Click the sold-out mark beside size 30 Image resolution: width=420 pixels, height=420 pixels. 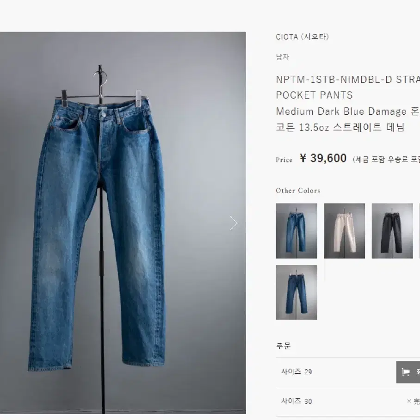coord(414,401)
